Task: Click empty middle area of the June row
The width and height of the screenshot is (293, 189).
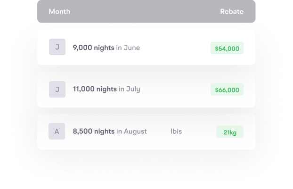Action: [174, 48]
